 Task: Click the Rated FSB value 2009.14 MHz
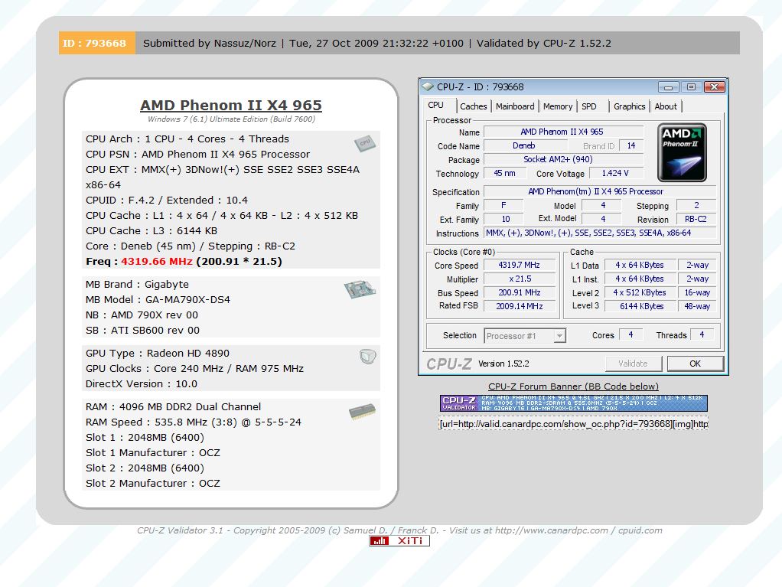tap(520, 306)
